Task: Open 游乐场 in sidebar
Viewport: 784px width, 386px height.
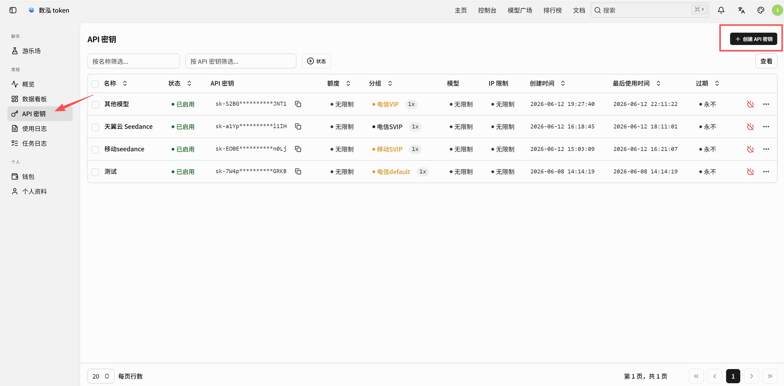Action: (x=40, y=51)
